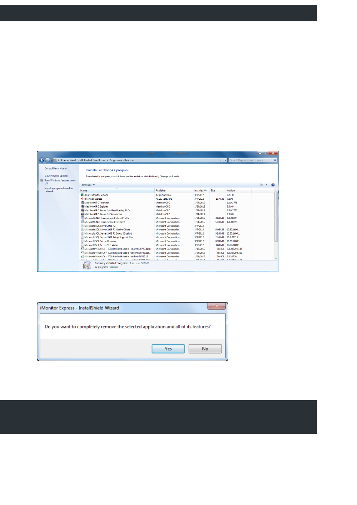Expand the view options dropdown arrow
This screenshot has height=505, width=357.
266,185
